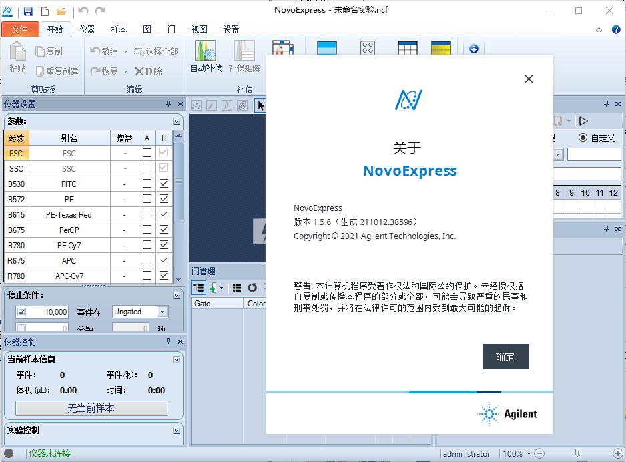Click the pin icon on 仪器设置 panel

[169, 104]
